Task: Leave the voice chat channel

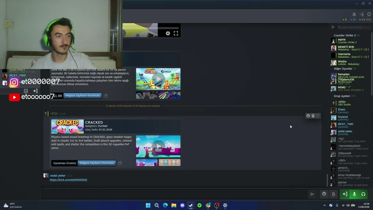Action: [345, 194]
